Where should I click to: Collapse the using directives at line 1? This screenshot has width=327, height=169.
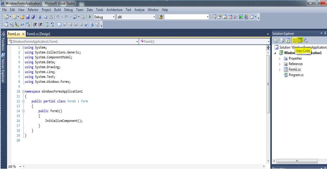pos(23,47)
